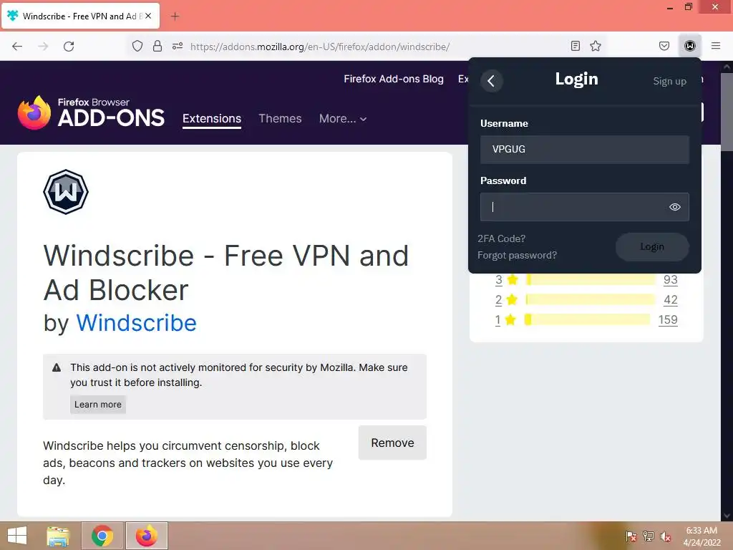The image size is (733, 550).
Task: Switch to the Themes navigation tab
Action: coord(280,119)
